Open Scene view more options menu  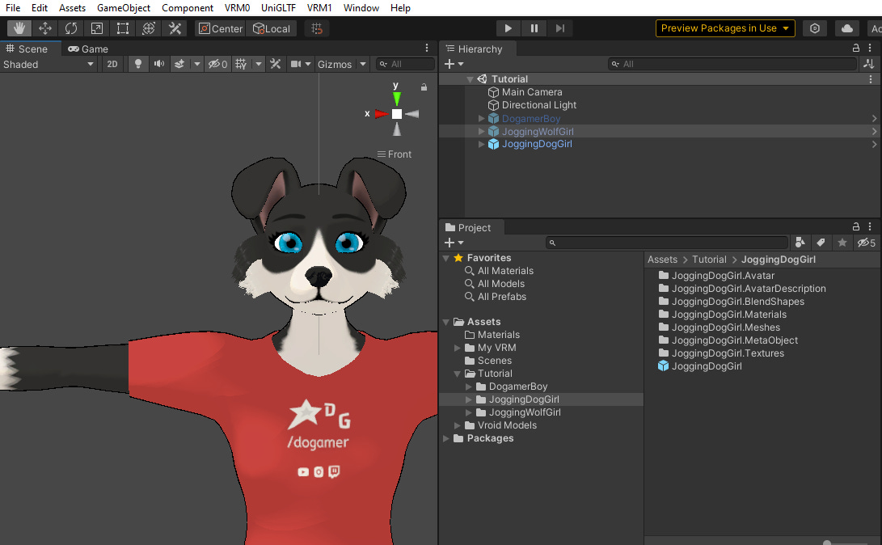tap(426, 49)
